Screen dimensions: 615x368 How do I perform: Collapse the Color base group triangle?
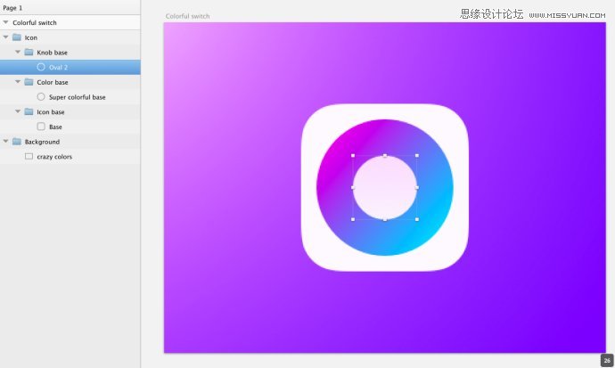18,81
